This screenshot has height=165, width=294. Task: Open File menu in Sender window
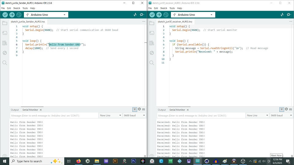3,8
